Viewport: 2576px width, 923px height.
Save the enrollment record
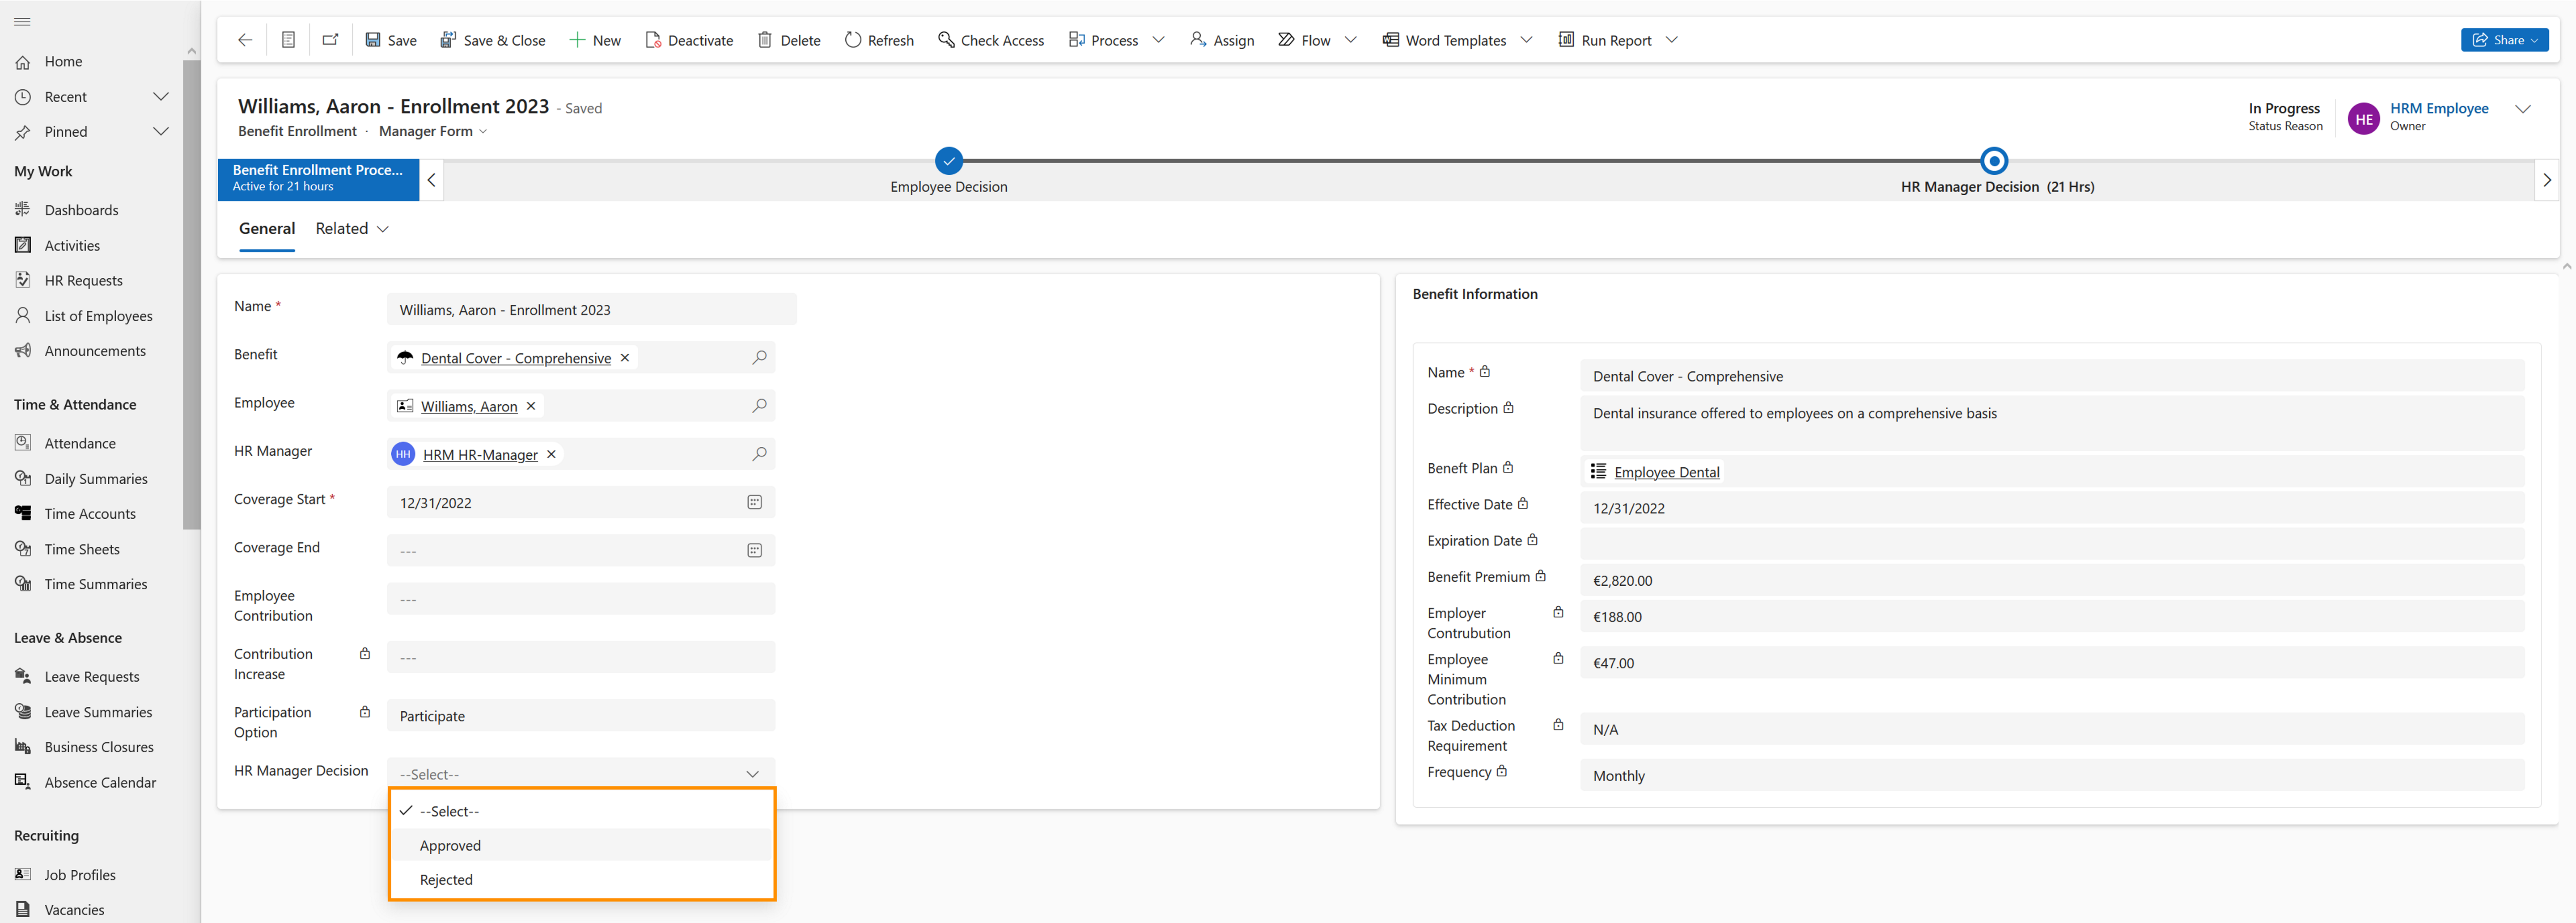[391, 40]
